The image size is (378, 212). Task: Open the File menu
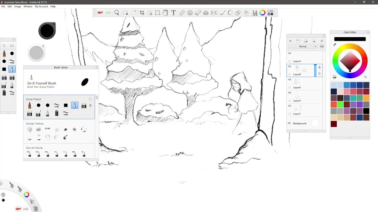tap(3, 6)
